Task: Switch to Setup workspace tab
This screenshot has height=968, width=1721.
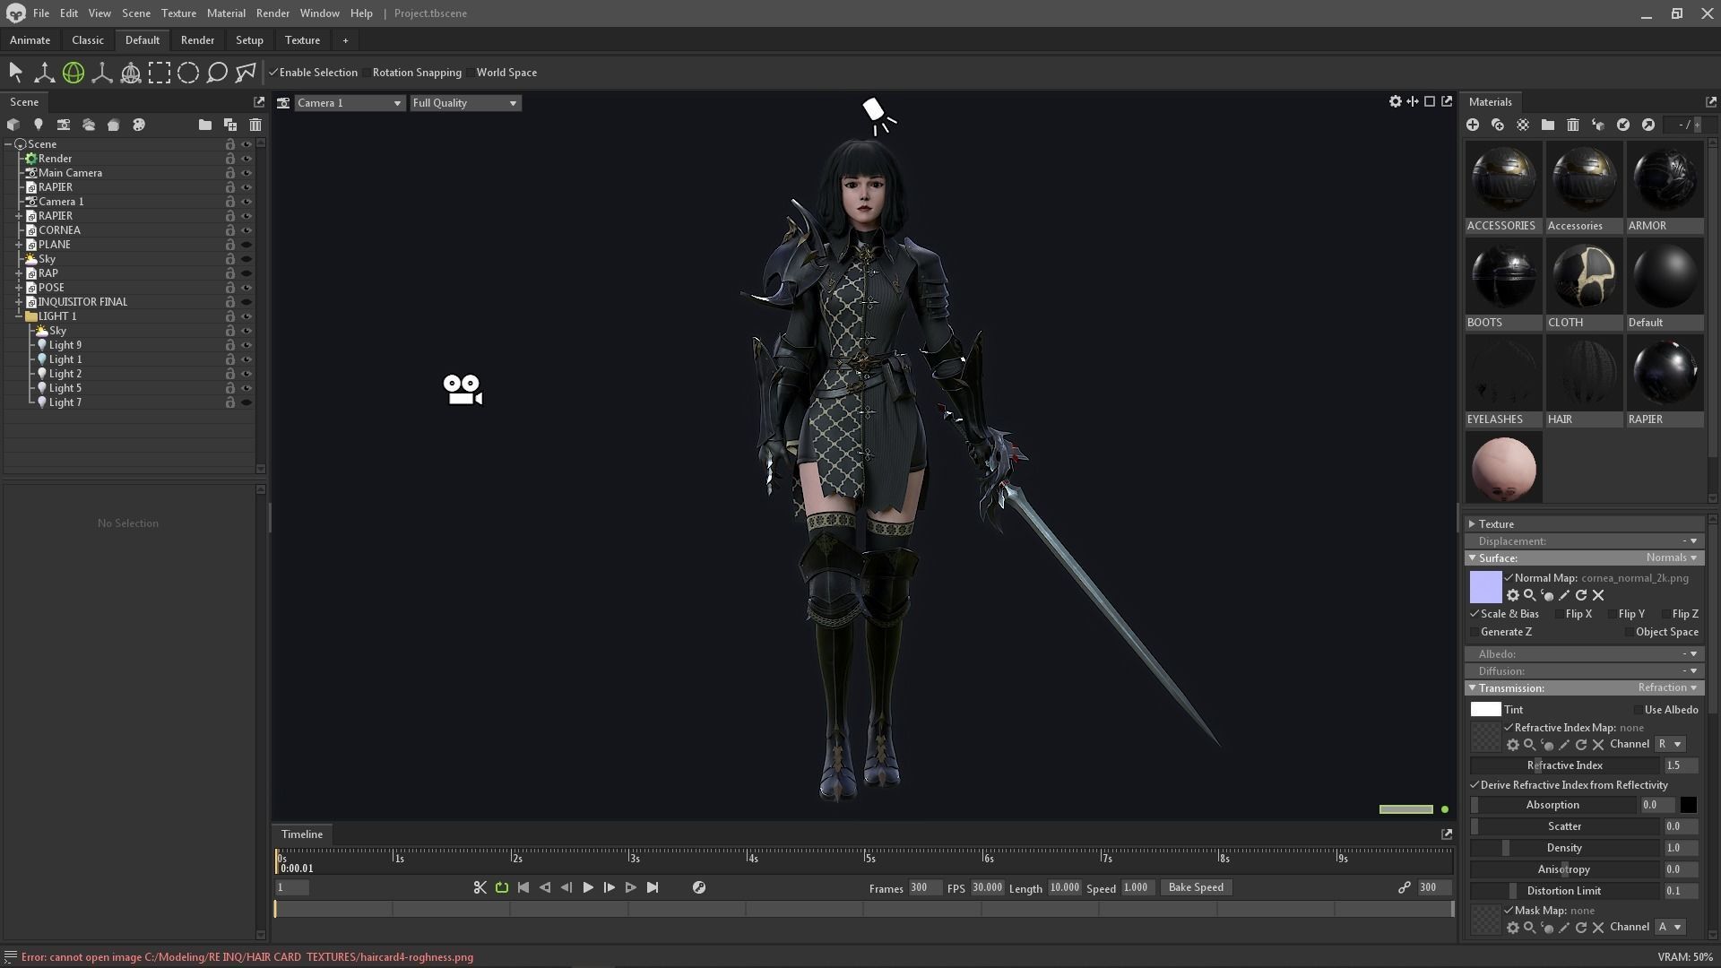Action: pos(249,40)
